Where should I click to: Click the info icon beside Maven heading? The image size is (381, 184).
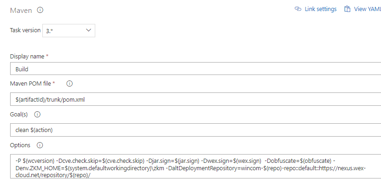click(40, 10)
